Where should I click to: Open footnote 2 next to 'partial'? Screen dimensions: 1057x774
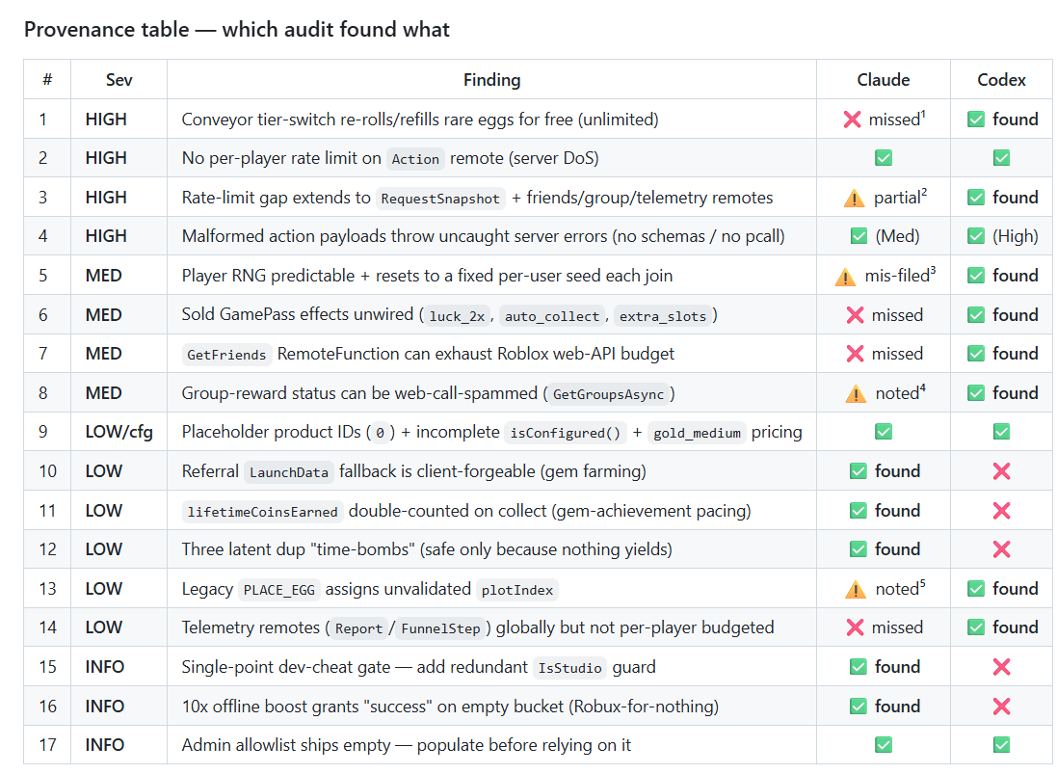tap(924, 192)
